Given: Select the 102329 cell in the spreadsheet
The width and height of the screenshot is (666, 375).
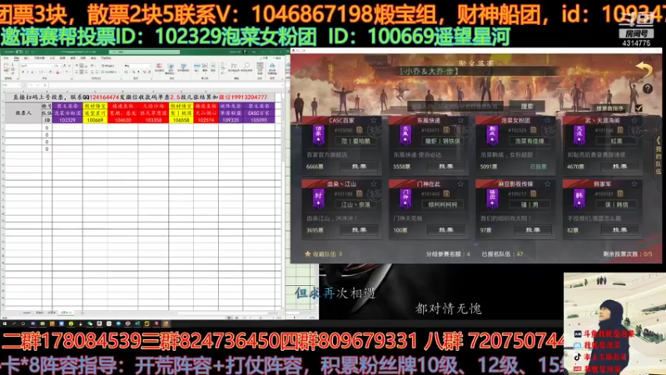Looking at the screenshot, I should coord(67,120).
